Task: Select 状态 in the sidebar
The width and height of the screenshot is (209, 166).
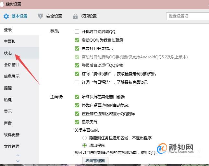Action: [19, 53]
